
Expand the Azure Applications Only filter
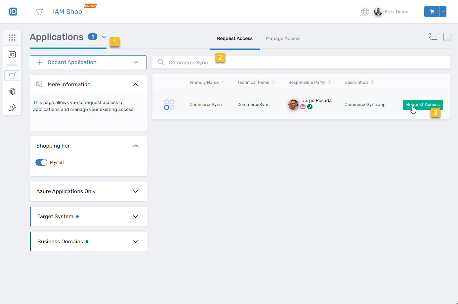88,191
